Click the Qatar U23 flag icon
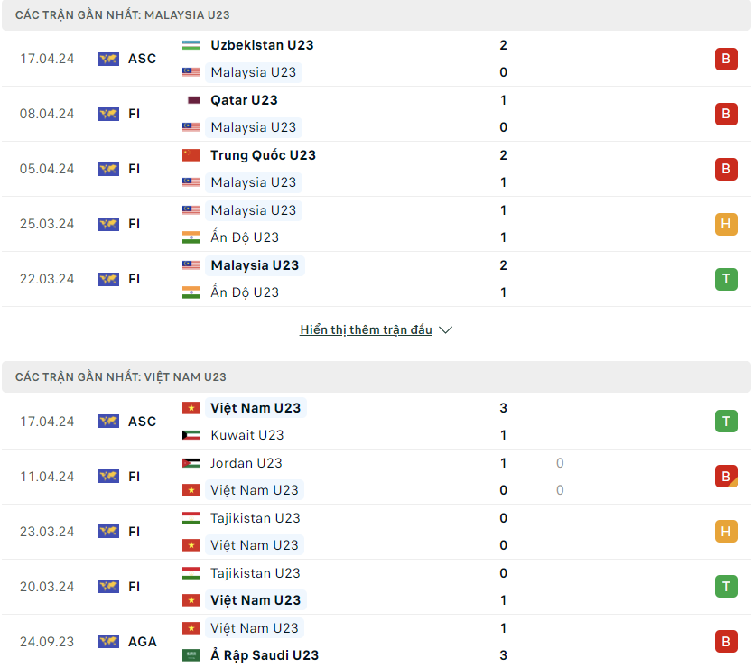Screen dimensions: 753x668 pyautogui.click(x=191, y=100)
